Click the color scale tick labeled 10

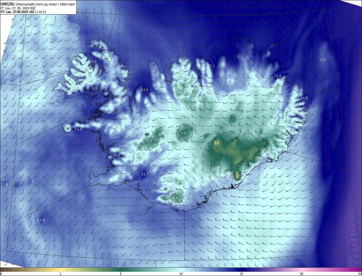[x=181, y=274]
